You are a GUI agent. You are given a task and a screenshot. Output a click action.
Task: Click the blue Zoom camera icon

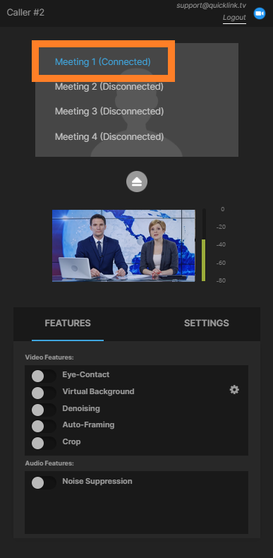(260, 13)
